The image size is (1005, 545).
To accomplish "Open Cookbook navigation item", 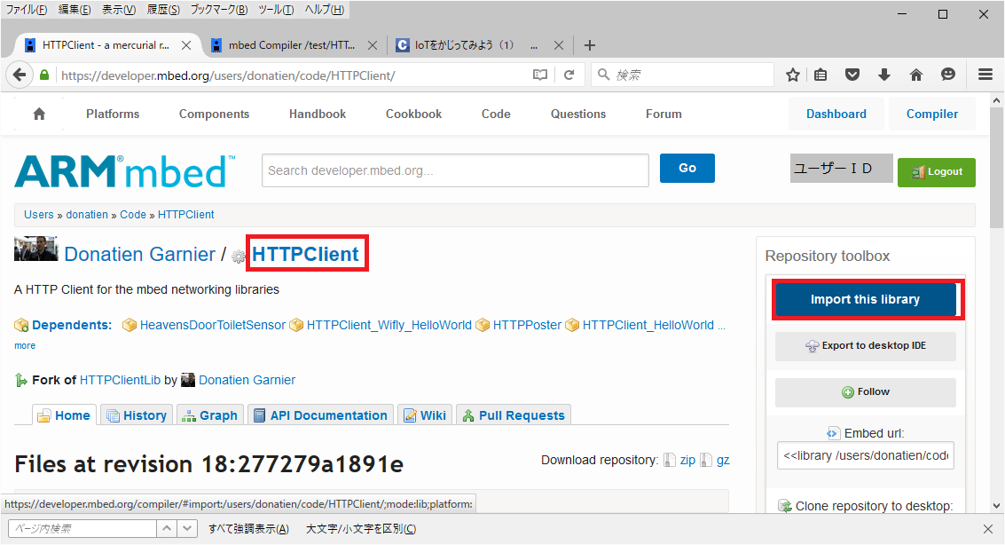I will click(x=413, y=115).
